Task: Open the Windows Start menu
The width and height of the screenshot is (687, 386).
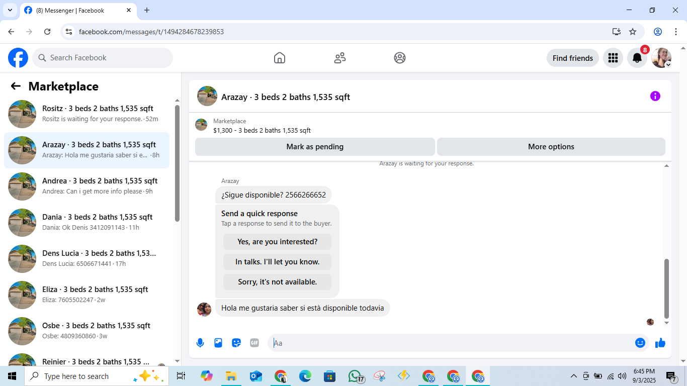Action: coord(12,376)
